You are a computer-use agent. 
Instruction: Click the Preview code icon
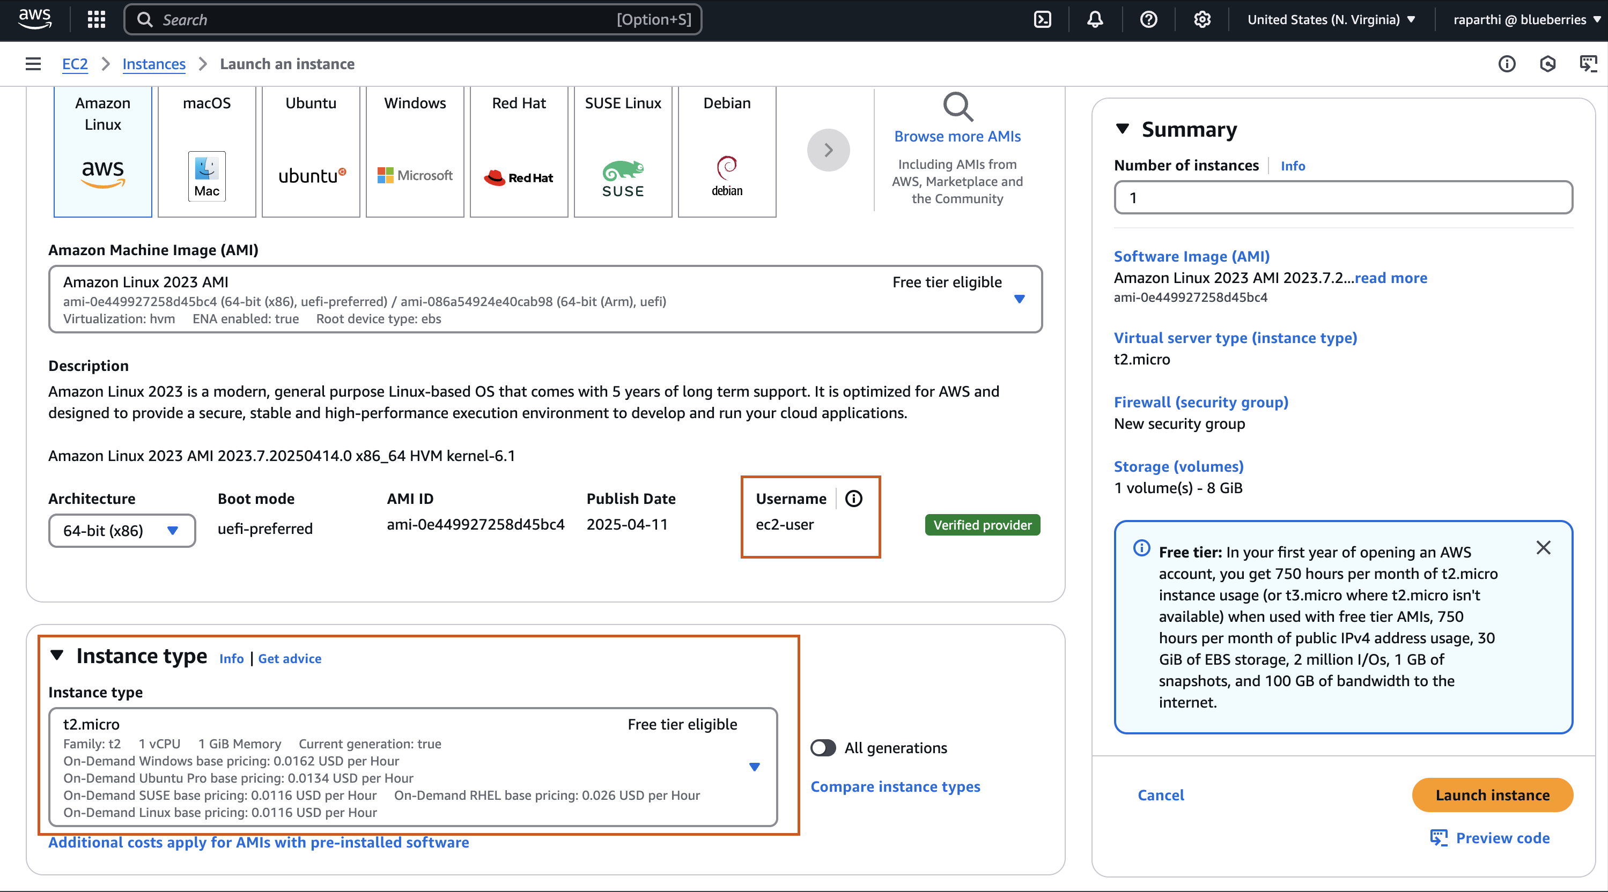[1438, 838]
